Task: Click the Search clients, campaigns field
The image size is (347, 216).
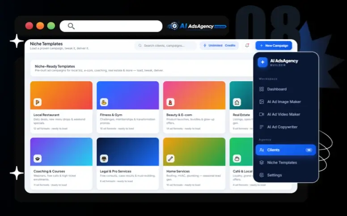Action: click(x=165, y=46)
